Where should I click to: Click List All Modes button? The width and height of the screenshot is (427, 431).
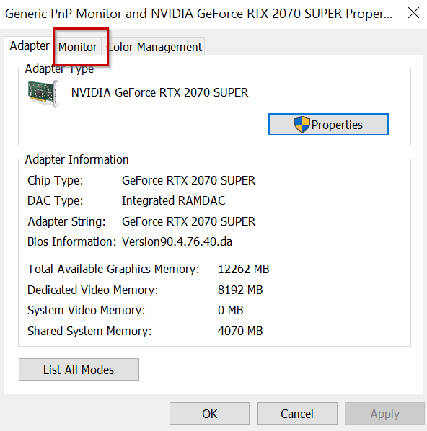79,370
